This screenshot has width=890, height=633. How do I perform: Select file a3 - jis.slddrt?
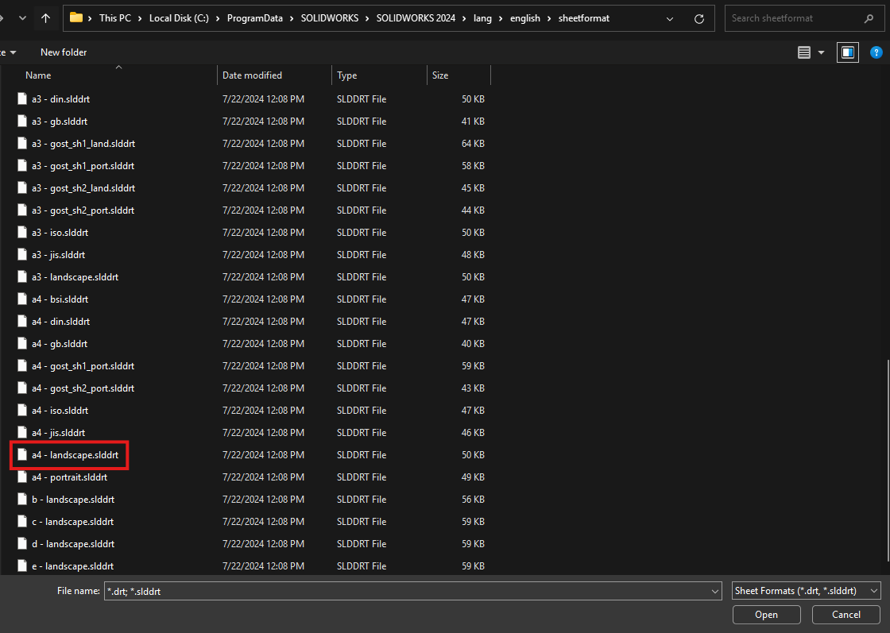59,255
